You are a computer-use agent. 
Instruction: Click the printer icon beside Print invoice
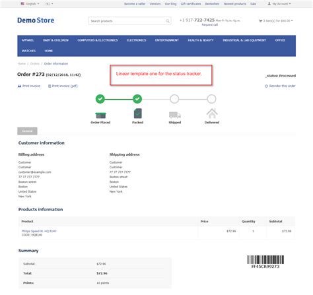click(19, 86)
